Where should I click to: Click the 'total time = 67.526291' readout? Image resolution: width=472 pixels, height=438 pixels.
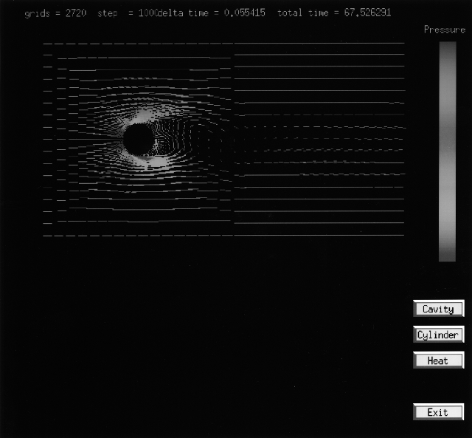pyautogui.click(x=334, y=13)
